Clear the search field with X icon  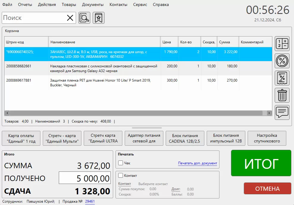point(70,18)
